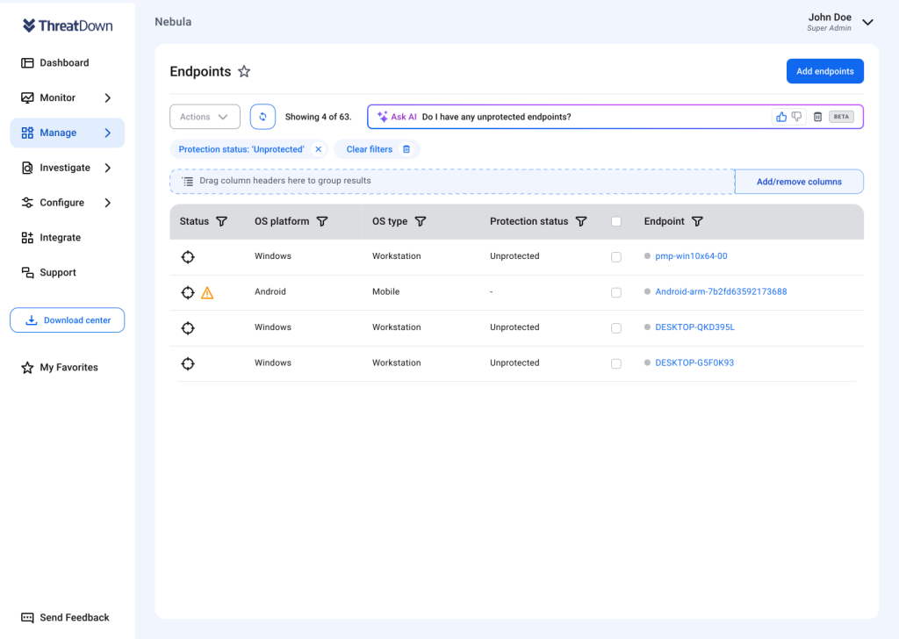Open My Favorites menu item
899x639 pixels.
[x=68, y=368]
